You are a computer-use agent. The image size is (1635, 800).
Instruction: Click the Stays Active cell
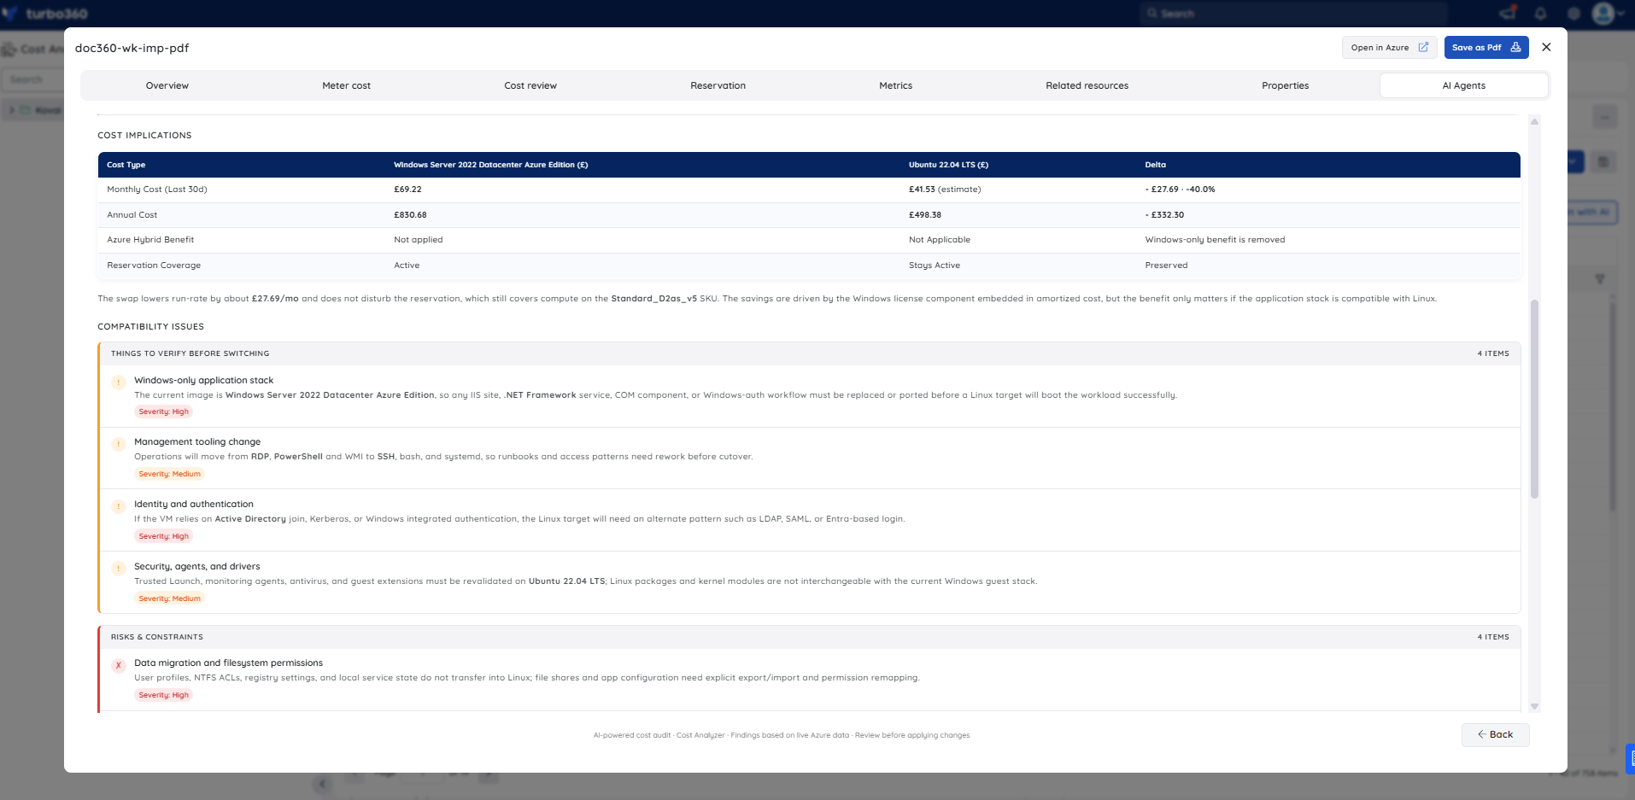(935, 266)
